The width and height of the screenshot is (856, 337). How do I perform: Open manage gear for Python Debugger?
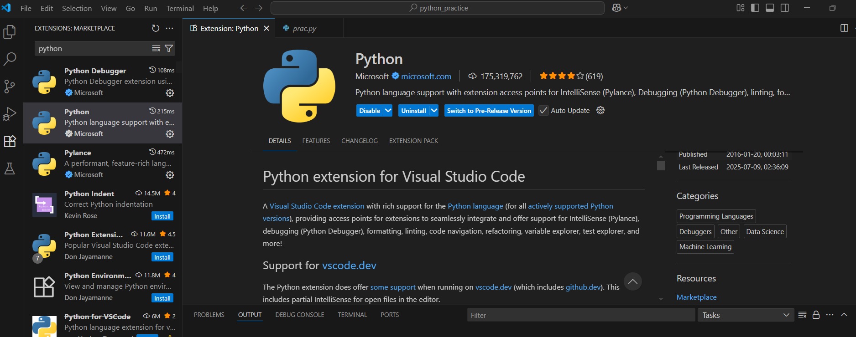coord(170,93)
